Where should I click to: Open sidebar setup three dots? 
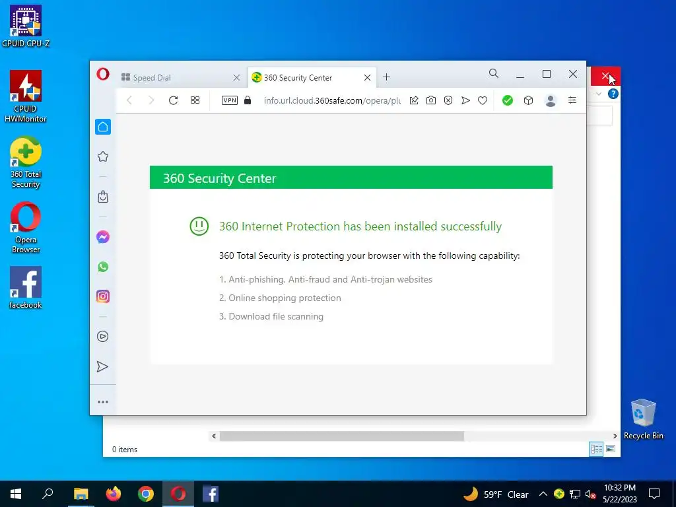102,402
